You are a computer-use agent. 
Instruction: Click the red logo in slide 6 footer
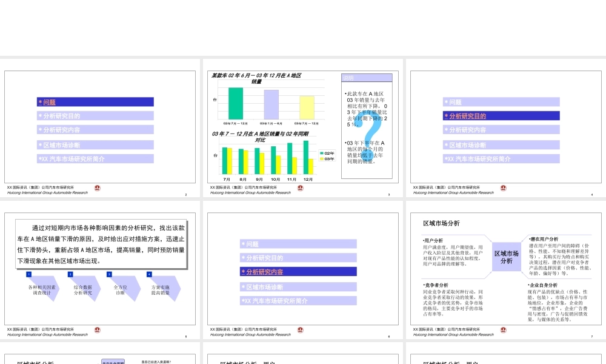[301, 330]
